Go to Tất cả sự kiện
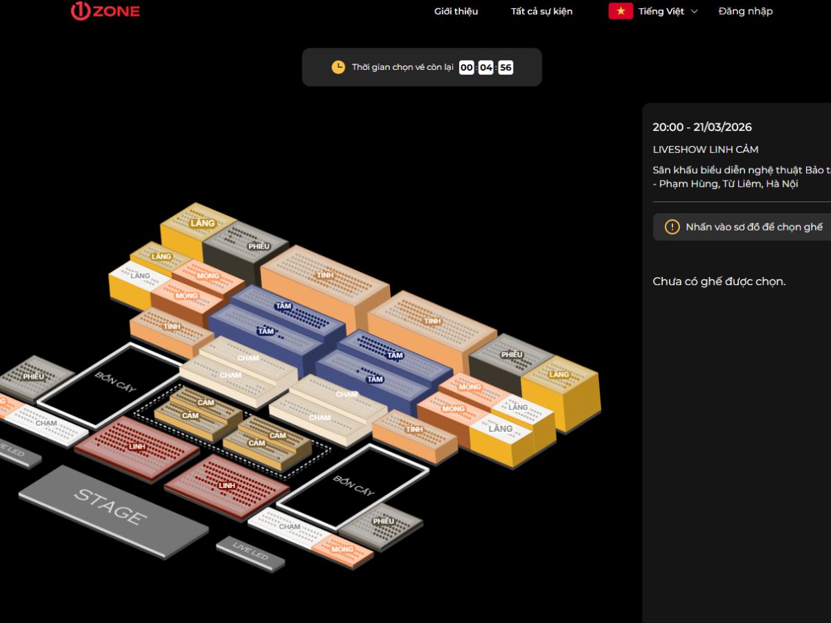 tap(542, 11)
